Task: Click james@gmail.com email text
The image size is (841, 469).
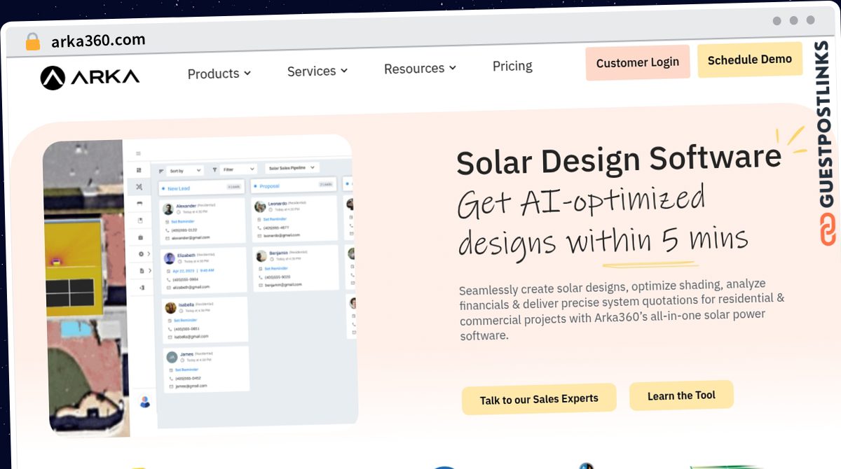Action: coord(191,386)
